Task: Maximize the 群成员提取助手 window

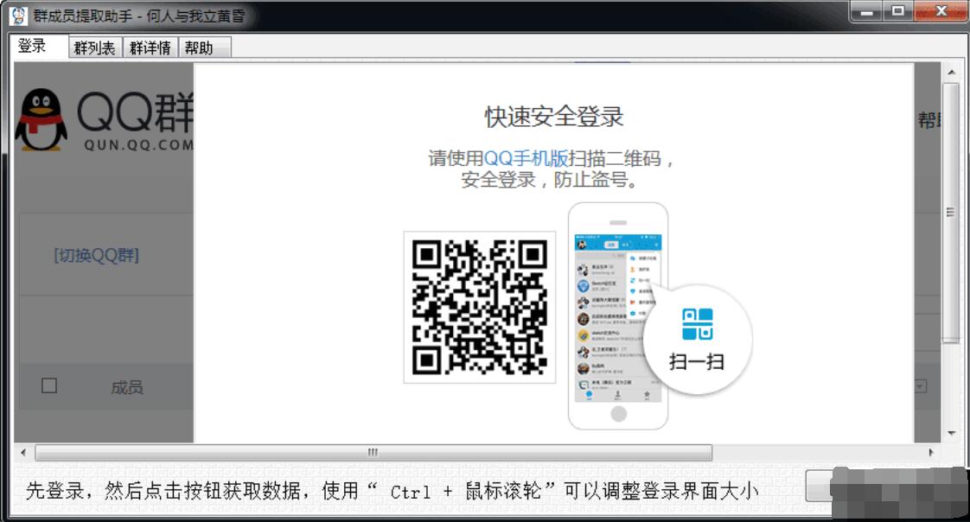Action: (x=897, y=11)
